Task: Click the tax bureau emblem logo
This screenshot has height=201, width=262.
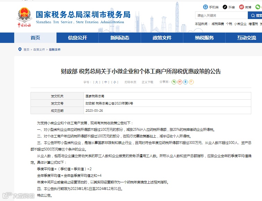Action: (x=24, y=17)
